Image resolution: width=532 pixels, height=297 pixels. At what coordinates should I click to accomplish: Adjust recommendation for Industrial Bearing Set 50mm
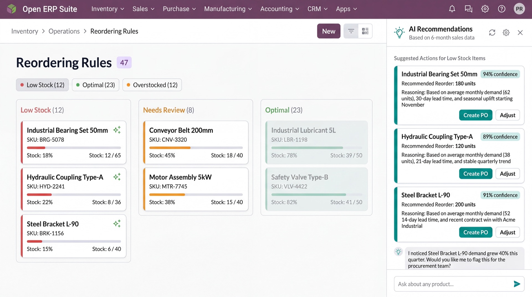pyautogui.click(x=507, y=115)
